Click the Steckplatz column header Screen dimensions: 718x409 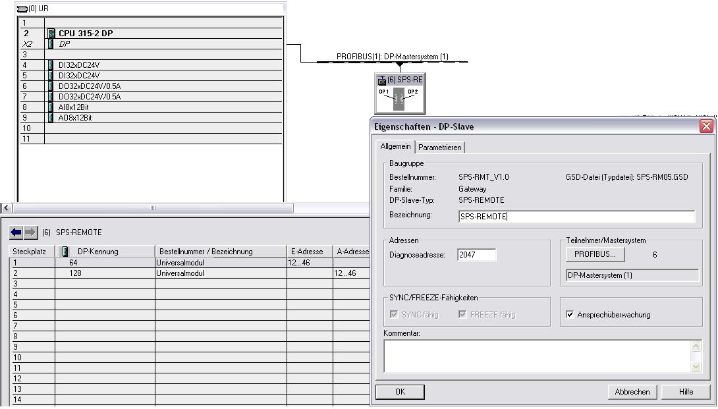pyautogui.click(x=32, y=252)
